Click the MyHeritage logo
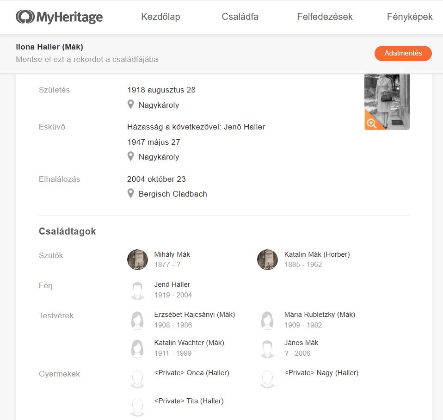This screenshot has width=443, height=420. pos(59,17)
